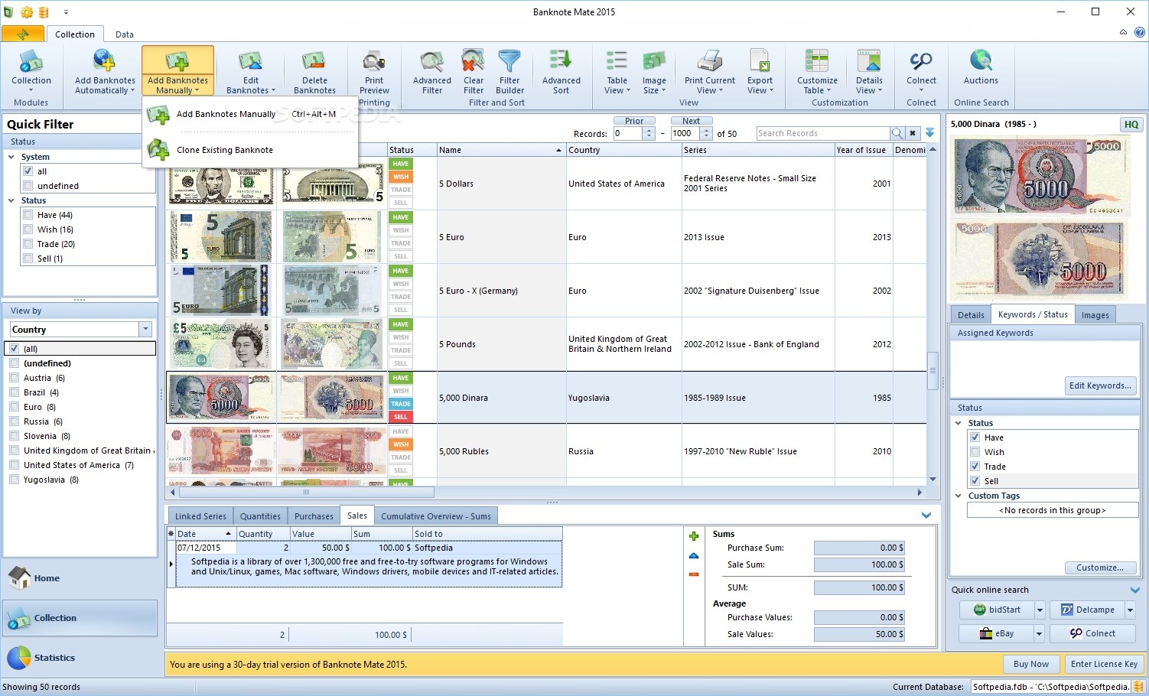Open the Advanced Filter tool

432,71
